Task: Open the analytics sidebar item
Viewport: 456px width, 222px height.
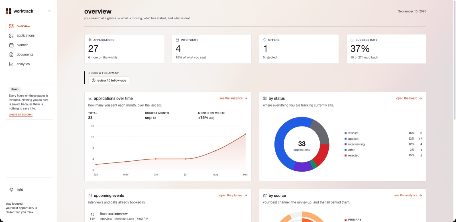Action: pos(29,64)
